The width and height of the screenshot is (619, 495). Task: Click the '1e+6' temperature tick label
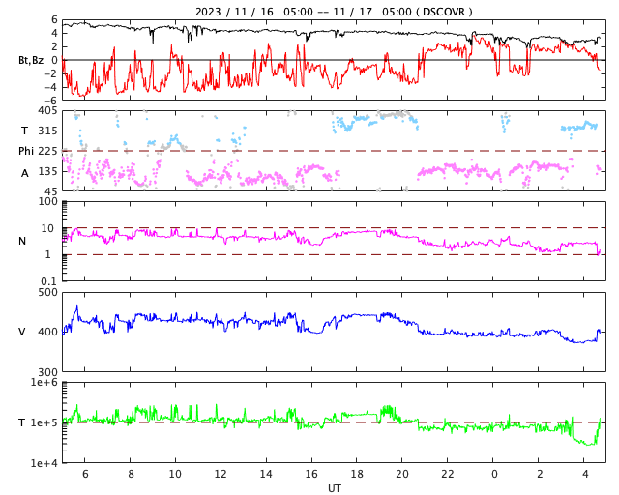(x=44, y=383)
